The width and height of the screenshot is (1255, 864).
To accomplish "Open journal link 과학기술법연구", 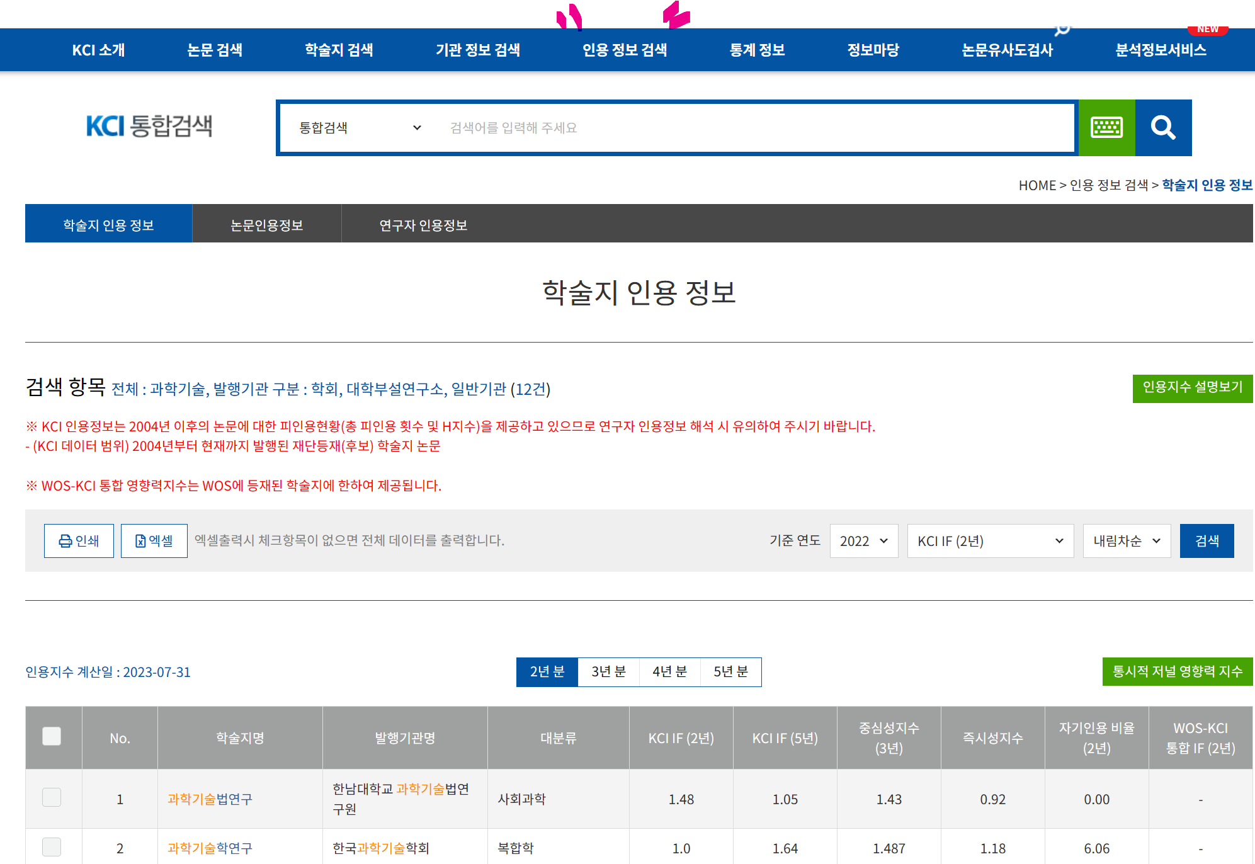I will [210, 799].
